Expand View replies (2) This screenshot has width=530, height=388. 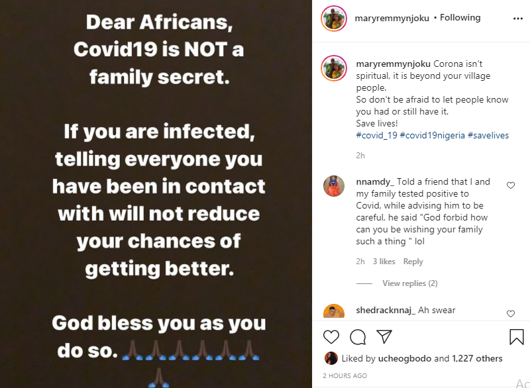409,283
